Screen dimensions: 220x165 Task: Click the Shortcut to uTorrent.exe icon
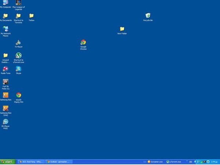(18, 55)
